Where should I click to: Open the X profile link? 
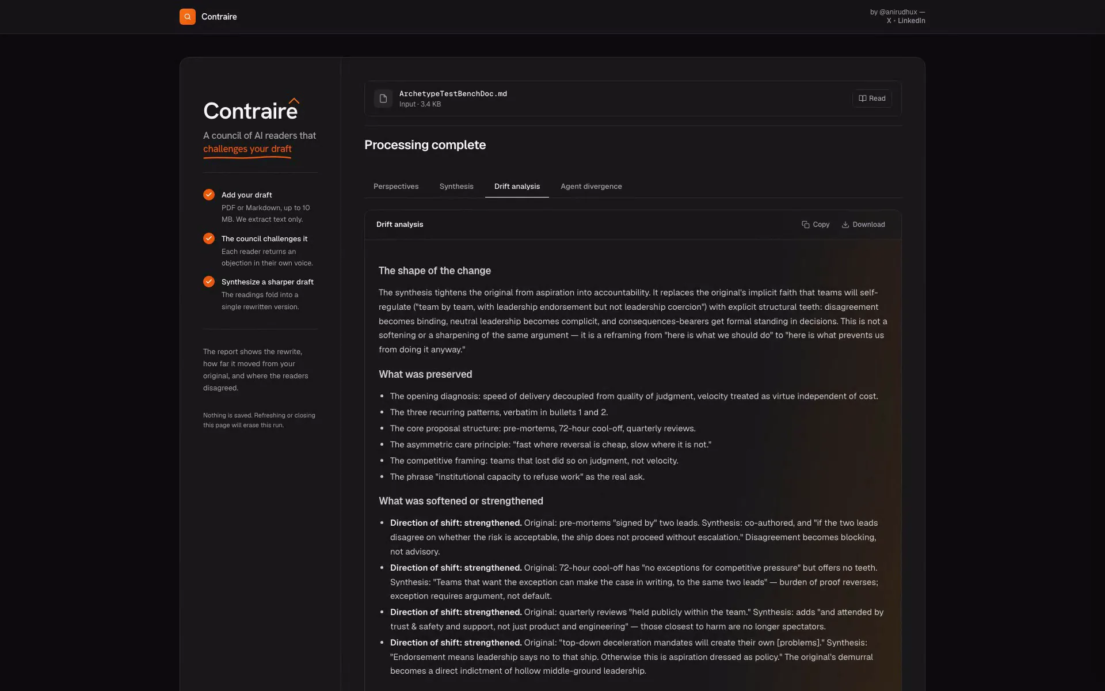tap(889, 21)
